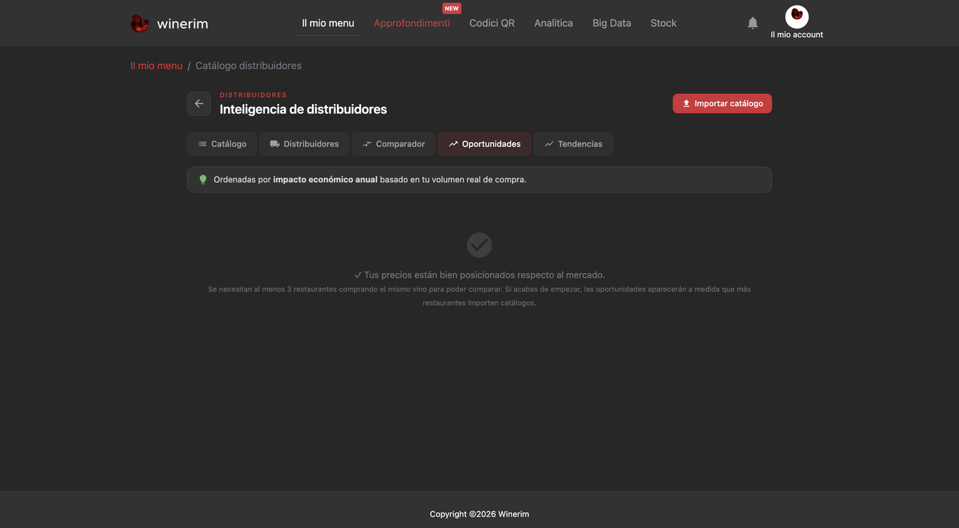Viewport: 959px width, 528px height.
Task: Click the Importar catálogo button
Action: click(722, 104)
